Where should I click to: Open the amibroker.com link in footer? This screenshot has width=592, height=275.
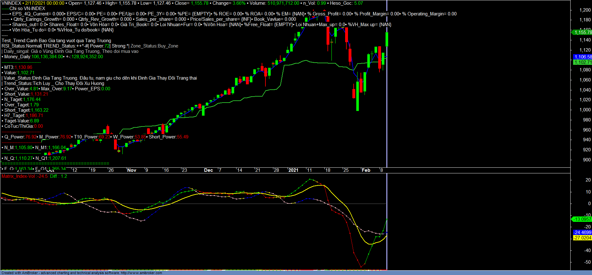tap(141, 273)
